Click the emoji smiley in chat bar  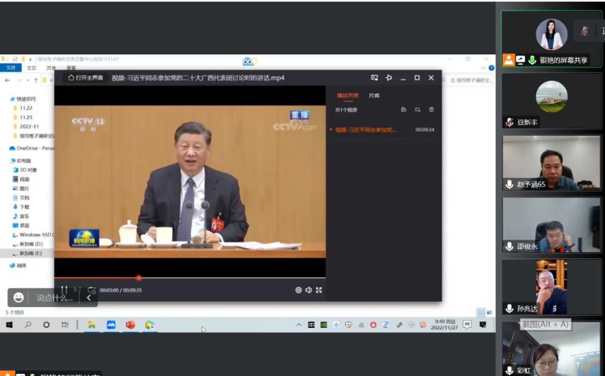[19, 297]
